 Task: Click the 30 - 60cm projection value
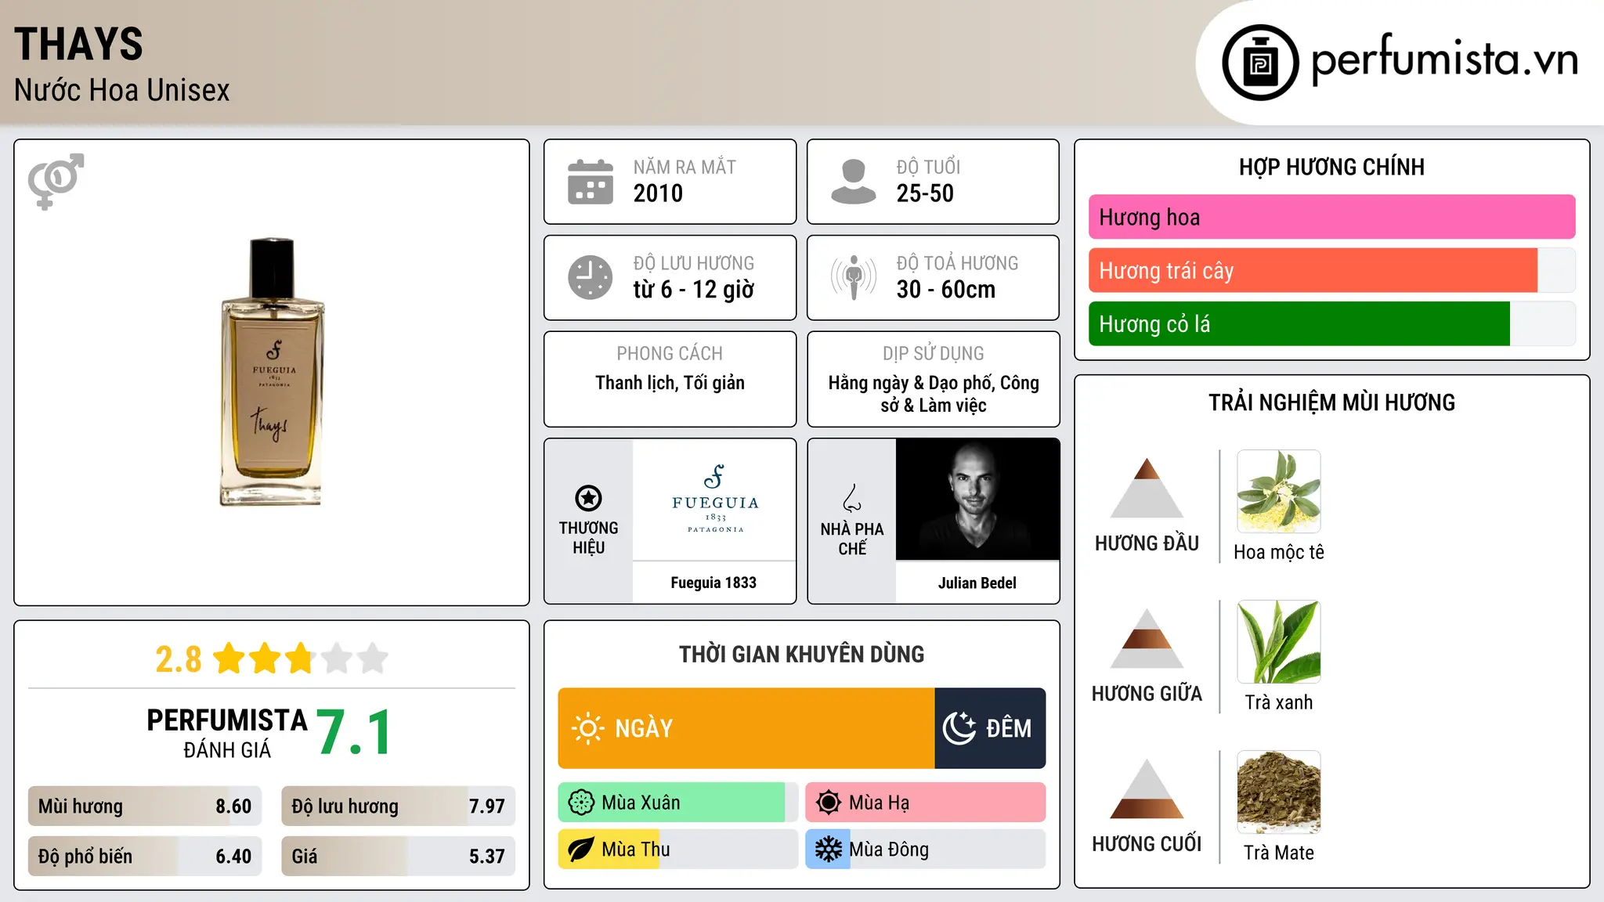pyautogui.click(x=945, y=290)
